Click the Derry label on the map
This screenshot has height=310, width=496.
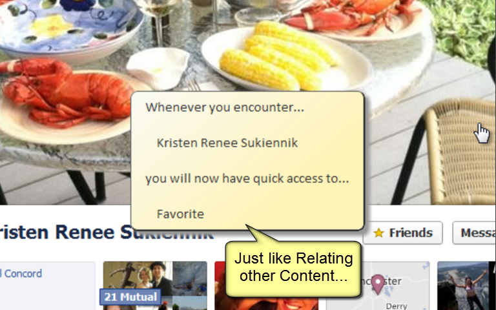coord(397,306)
